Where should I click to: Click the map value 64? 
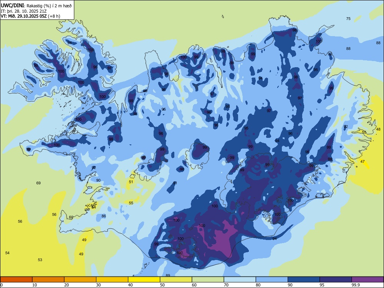coord(94,207)
